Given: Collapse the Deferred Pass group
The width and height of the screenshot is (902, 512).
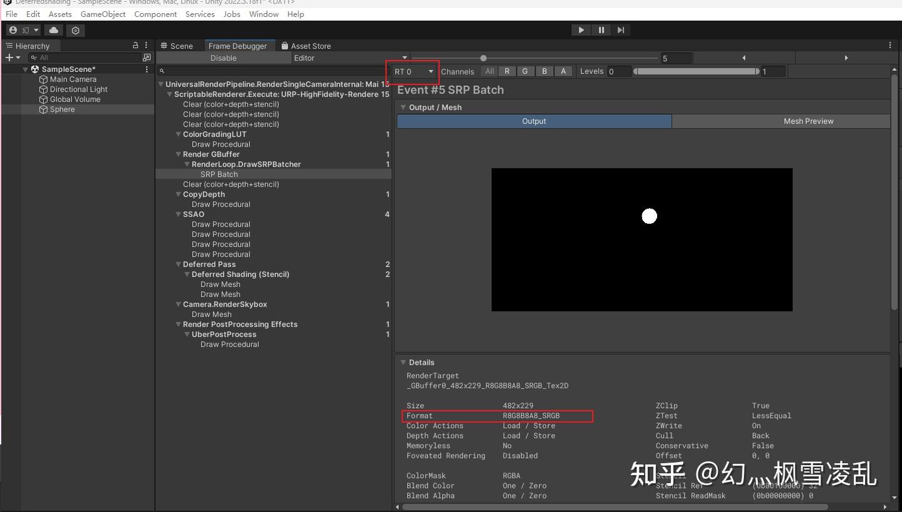Looking at the screenshot, I should point(179,265).
